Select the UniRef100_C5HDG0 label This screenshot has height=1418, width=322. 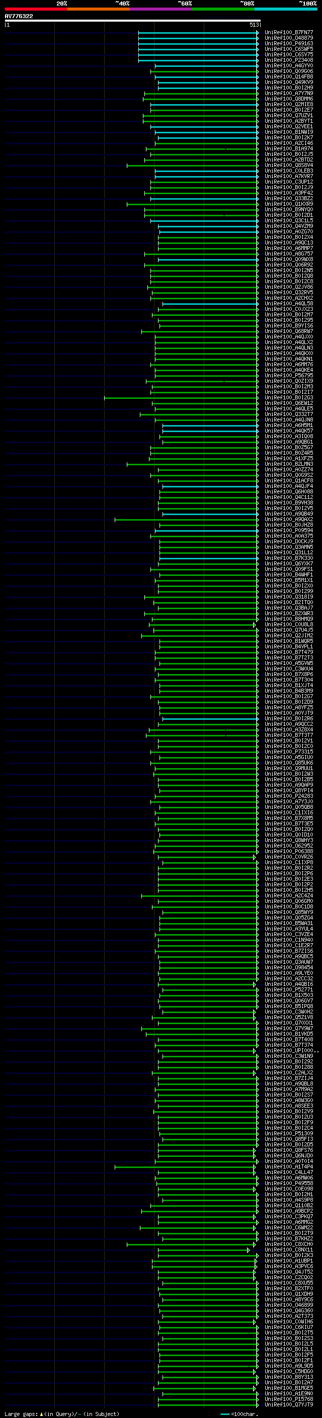click(x=289, y=1371)
